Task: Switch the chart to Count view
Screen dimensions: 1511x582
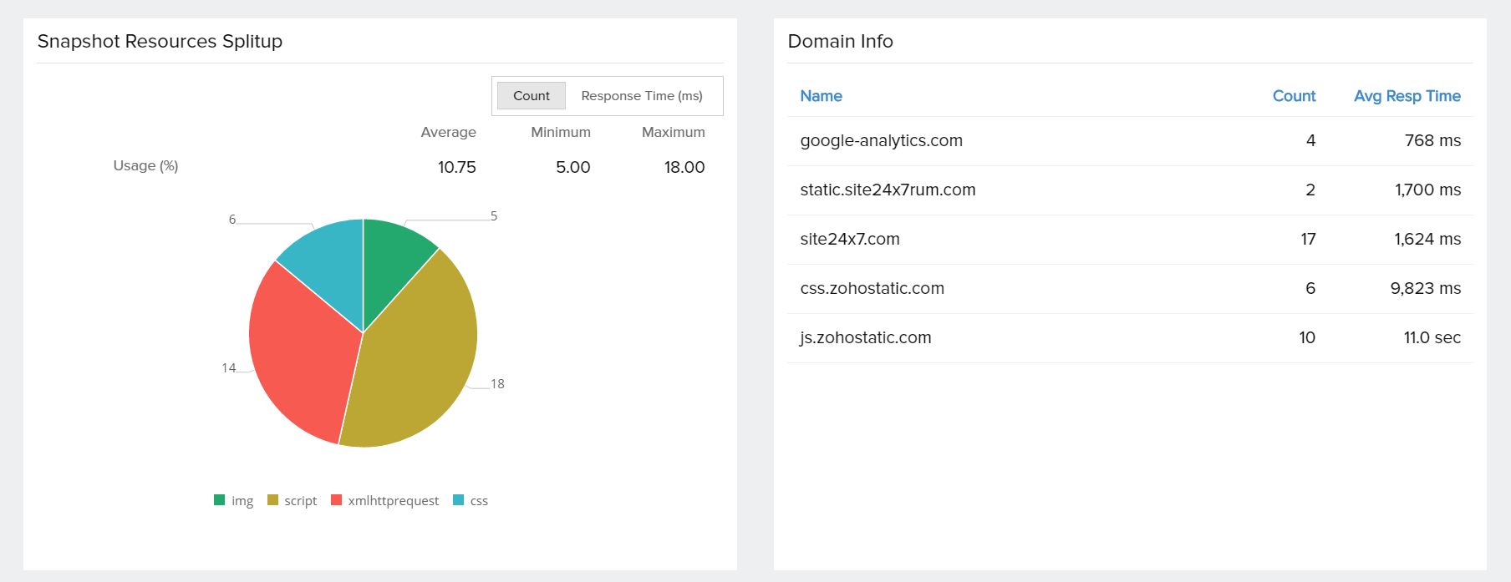Action: click(532, 96)
